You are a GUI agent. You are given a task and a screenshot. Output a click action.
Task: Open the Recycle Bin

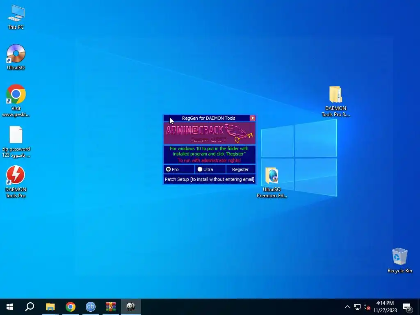[x=399, y=260]
